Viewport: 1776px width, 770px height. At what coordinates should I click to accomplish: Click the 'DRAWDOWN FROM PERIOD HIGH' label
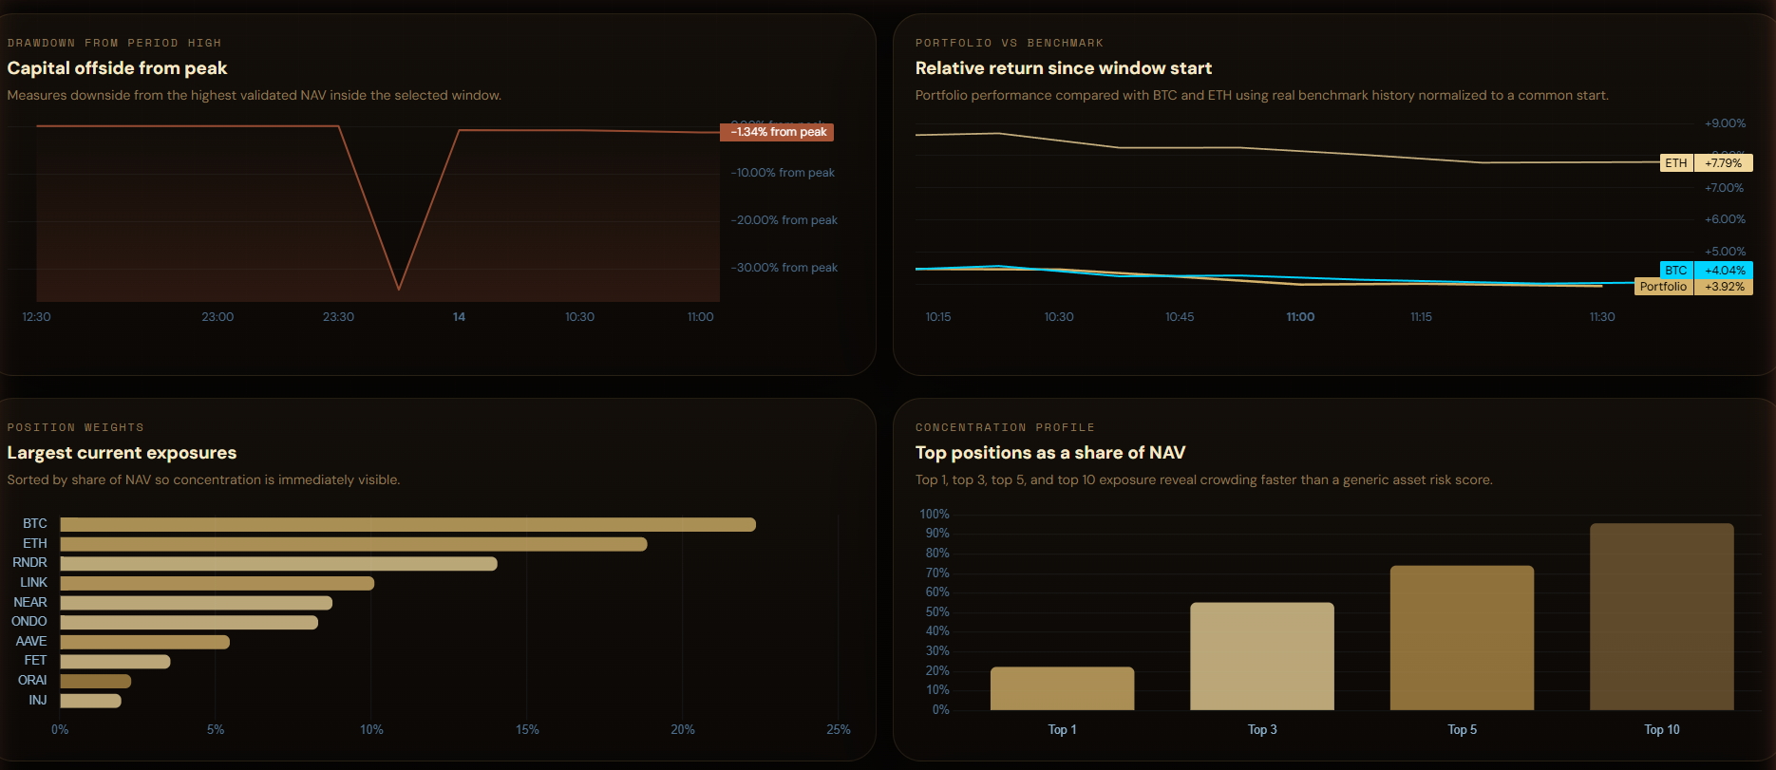(114, 43)
